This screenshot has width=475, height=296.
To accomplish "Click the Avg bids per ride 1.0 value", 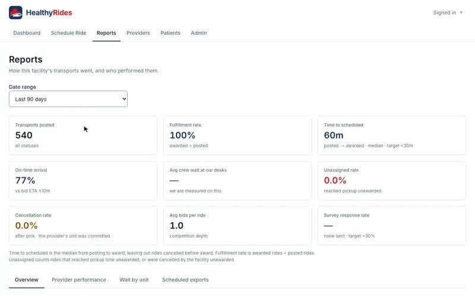I will click(176, 226).
